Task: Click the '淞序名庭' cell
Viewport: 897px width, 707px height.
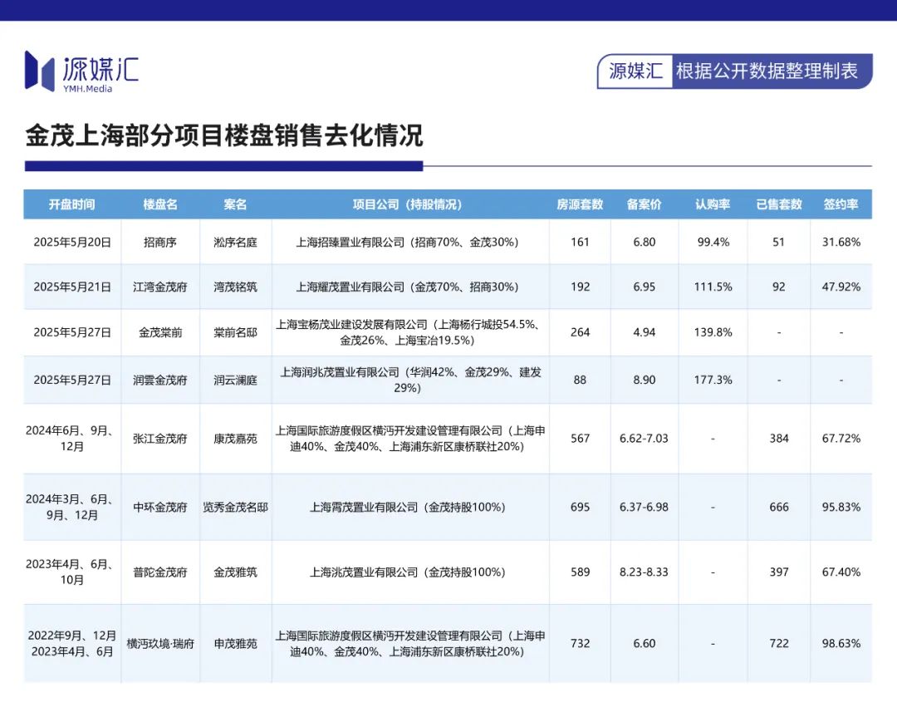Action: (x=235, y=242)
